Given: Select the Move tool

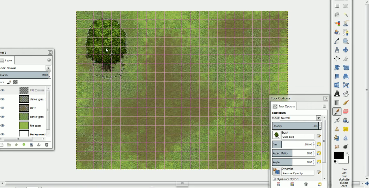Looking at the screenshot, I should 346,50.
